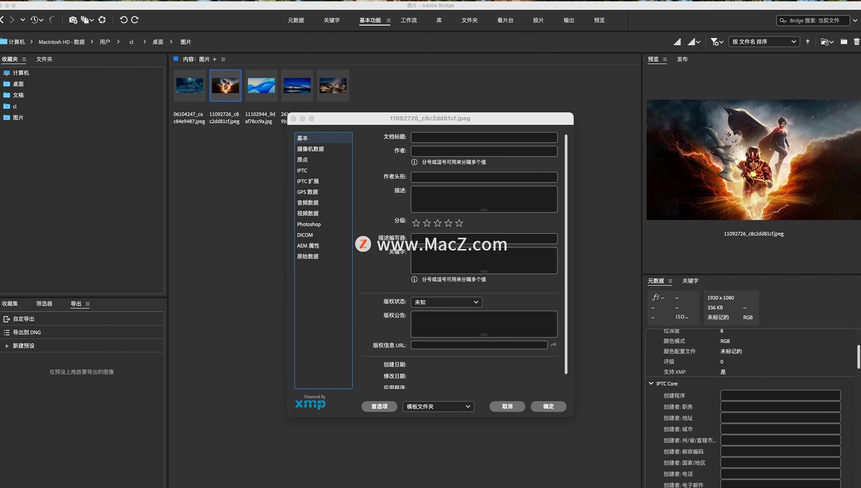Open the Metadata panel menu icon

(670, 281)
